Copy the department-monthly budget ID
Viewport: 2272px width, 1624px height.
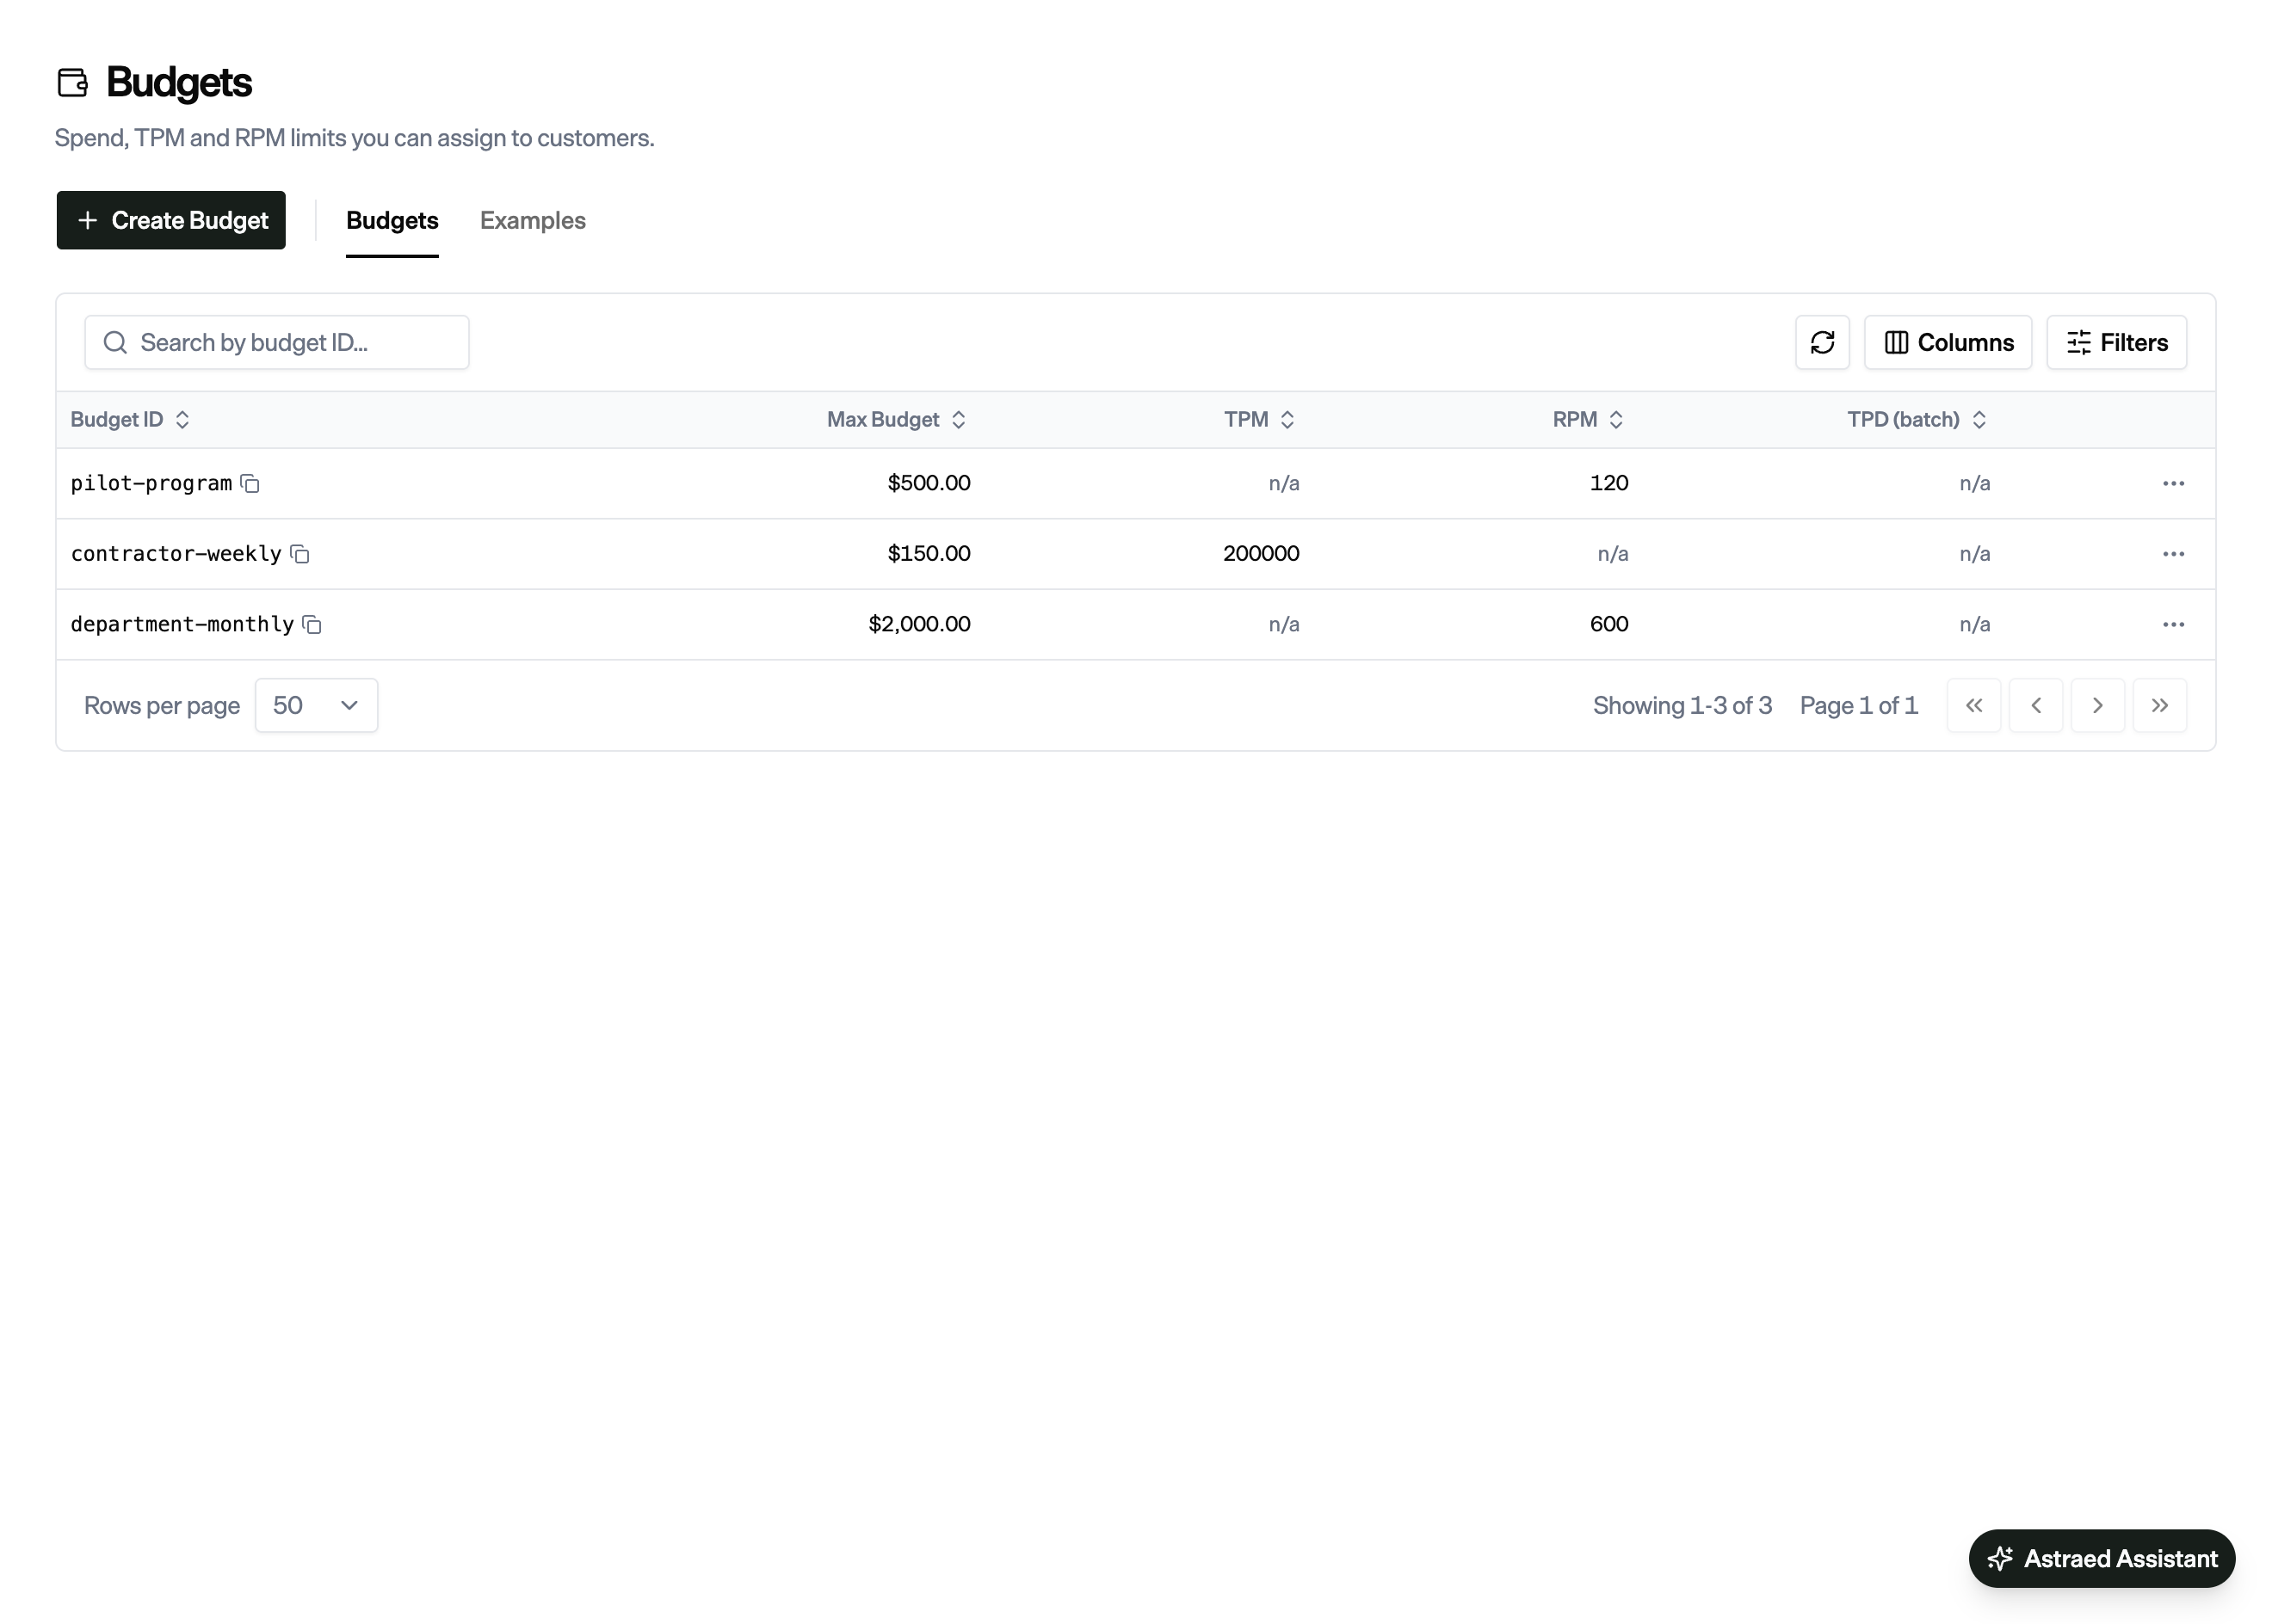coord(312,625)
